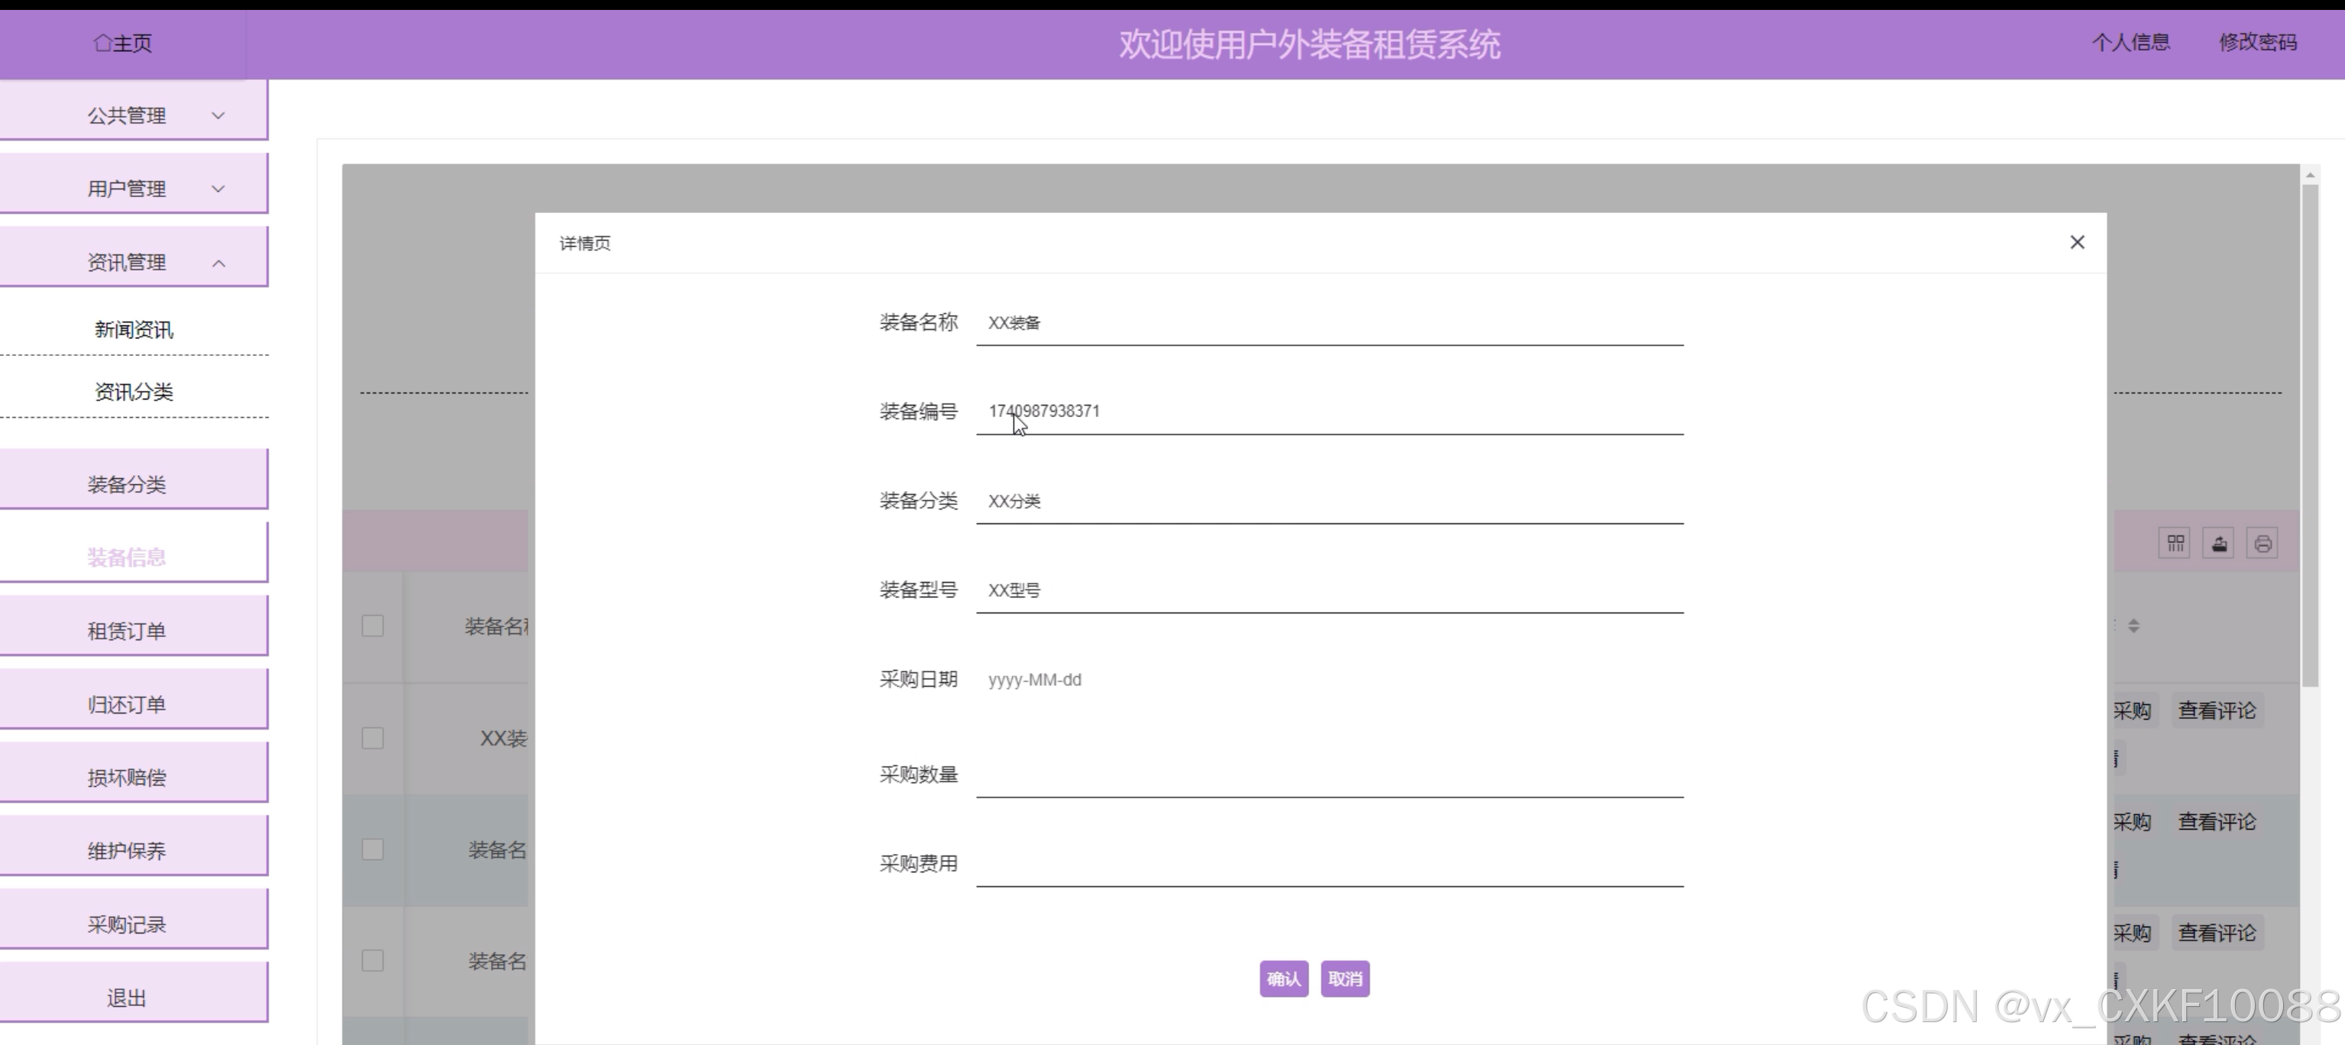Click the export table icon

[2218, 543]
